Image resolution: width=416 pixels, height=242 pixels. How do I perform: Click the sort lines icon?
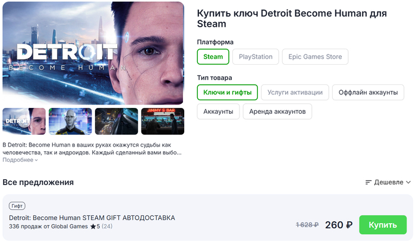pyautogui.click(x=368, y=182)
